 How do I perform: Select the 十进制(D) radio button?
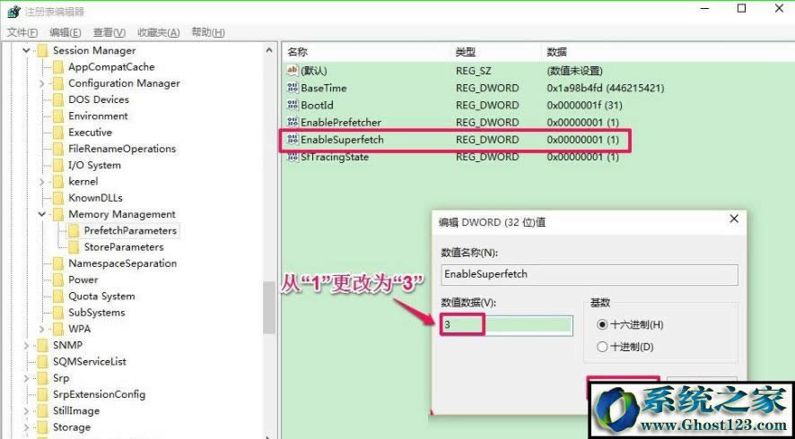602,347
